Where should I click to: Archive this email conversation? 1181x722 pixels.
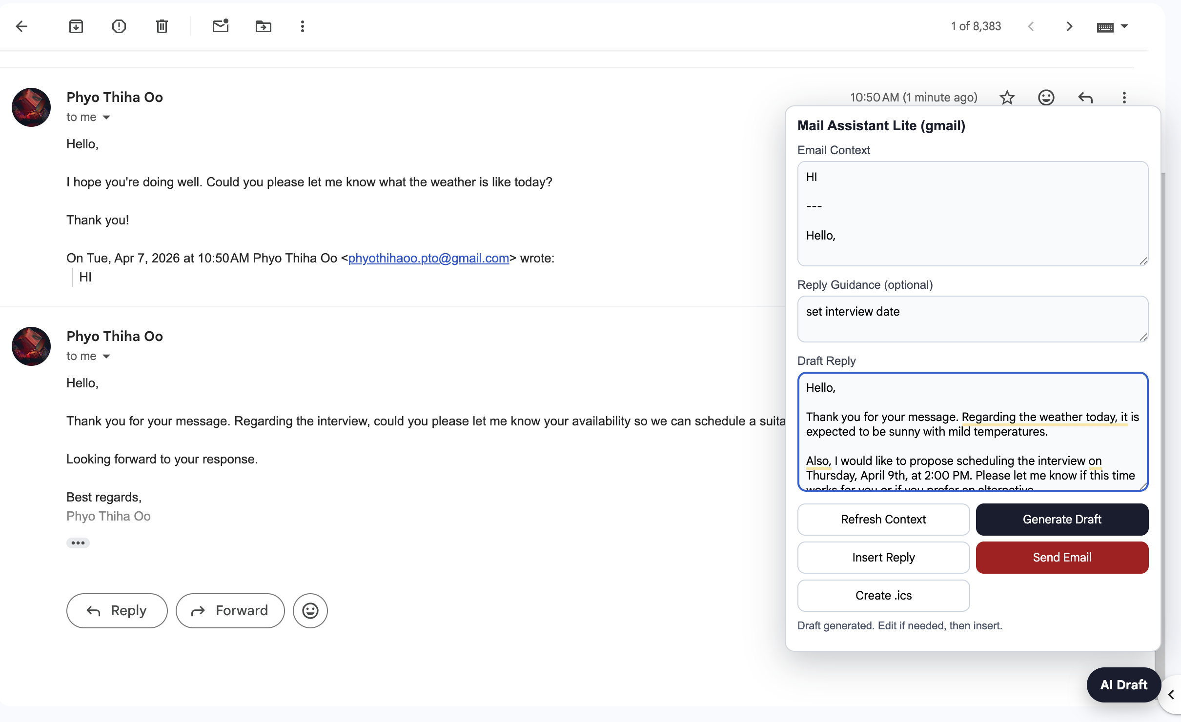tap(76, 26)
